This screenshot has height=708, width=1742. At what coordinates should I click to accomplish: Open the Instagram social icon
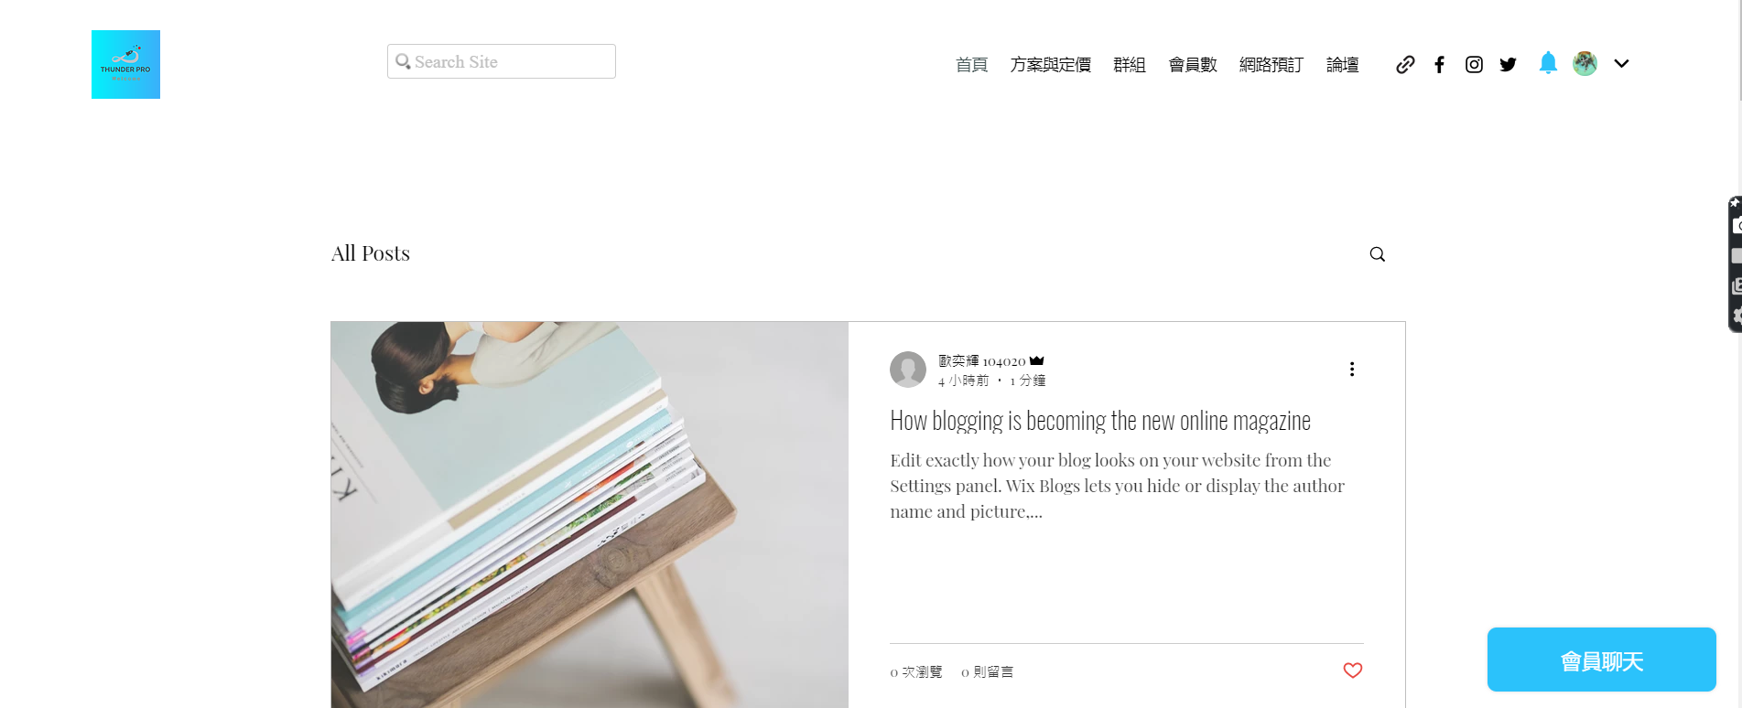pos(1474,64)
